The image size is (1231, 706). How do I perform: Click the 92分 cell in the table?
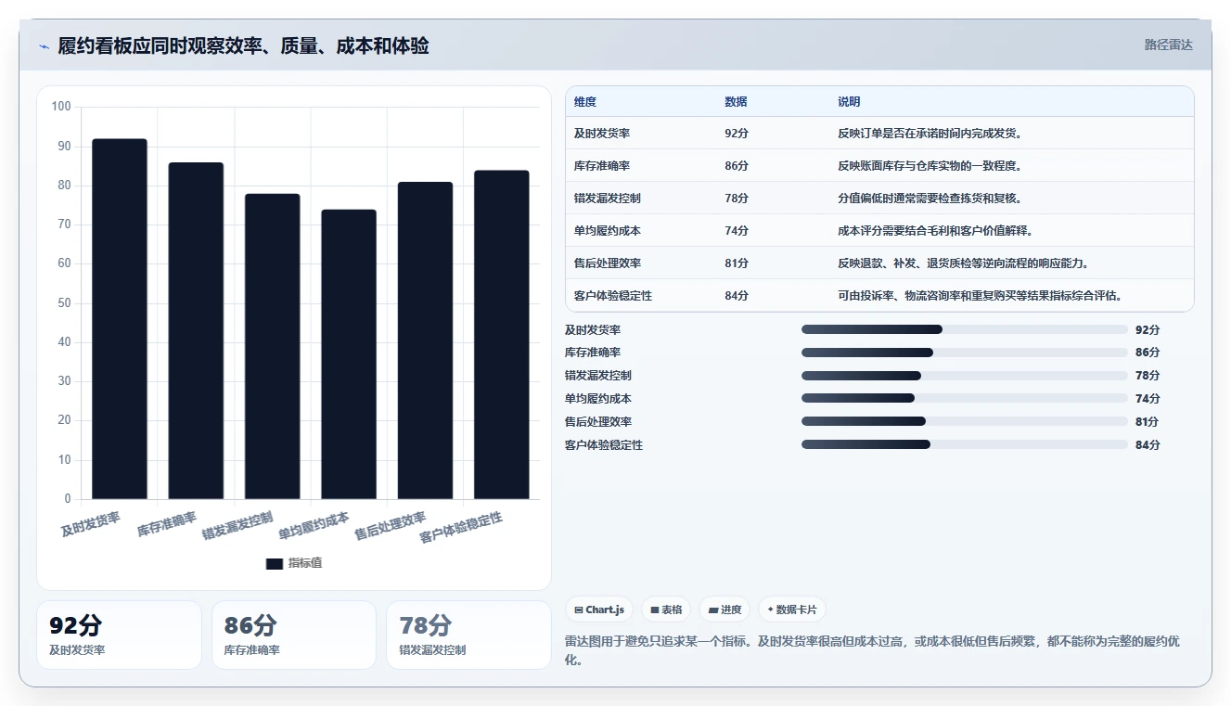tap(737, 134)
